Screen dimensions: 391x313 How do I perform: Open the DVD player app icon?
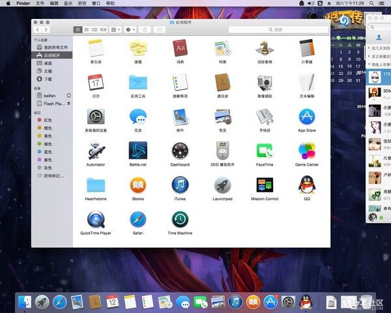point(222,151)
